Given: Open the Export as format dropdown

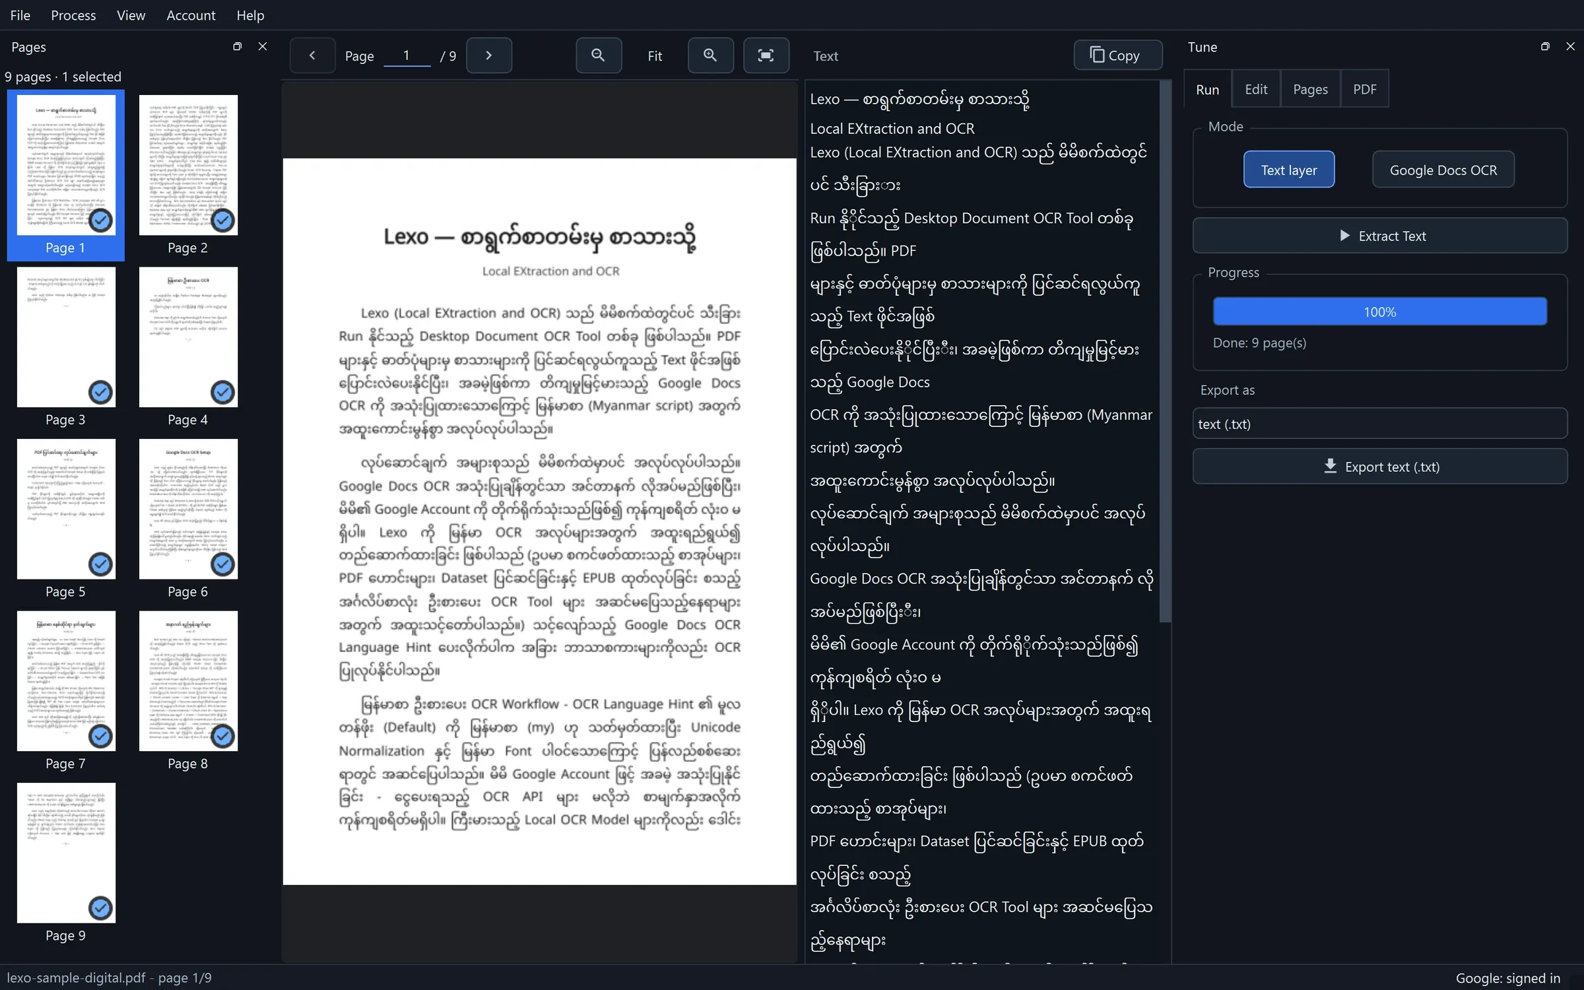Looking at the screenshot, I should pos(1379,424).
